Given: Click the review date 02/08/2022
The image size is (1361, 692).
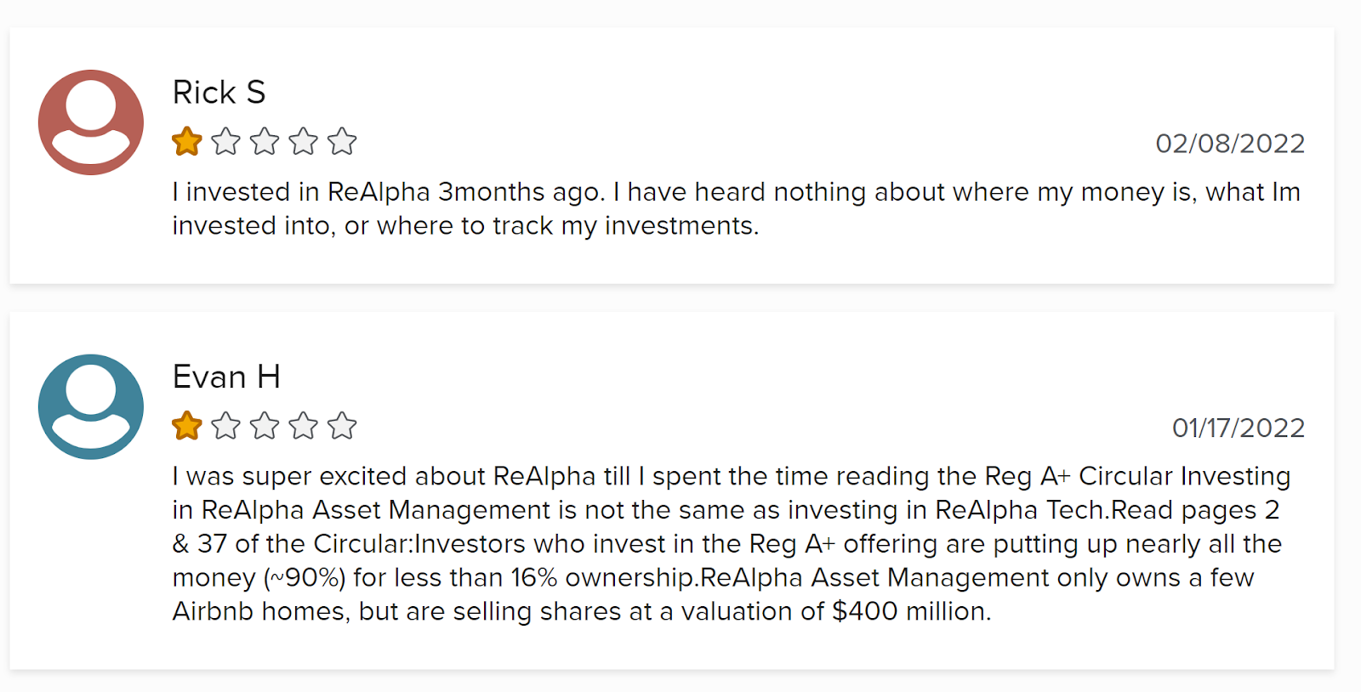Looking at the screenshot, I should pos(1230,144).
